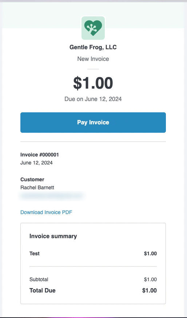Click the Total Due $1.00 amount
Screen dimensions: 187x318
150,290
